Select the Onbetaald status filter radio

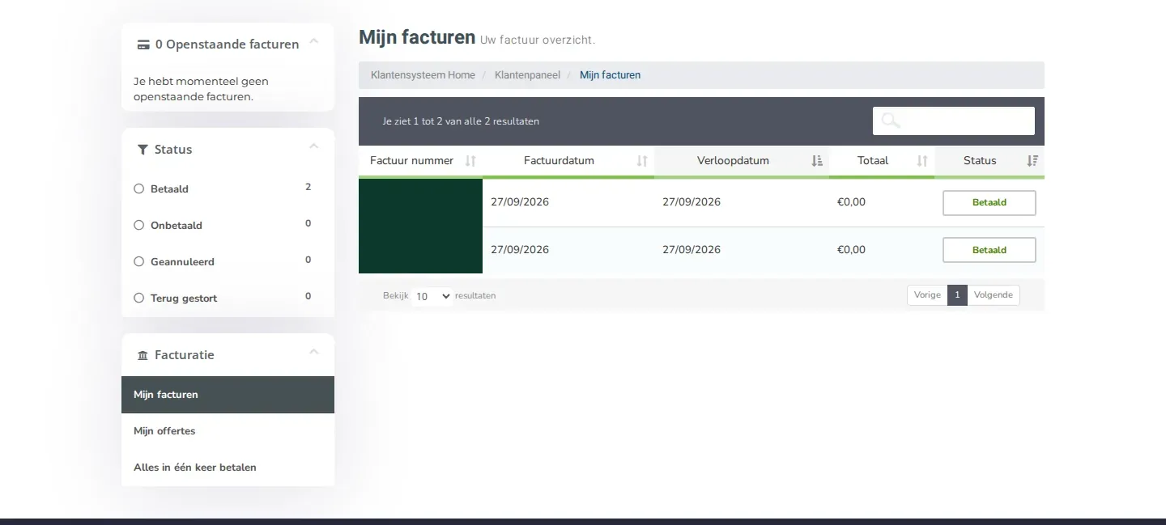(138, 225)
